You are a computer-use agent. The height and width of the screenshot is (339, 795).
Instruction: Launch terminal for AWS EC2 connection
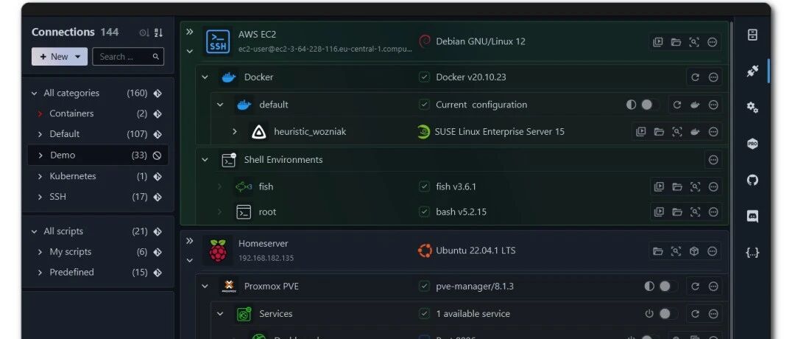[657, 42]
